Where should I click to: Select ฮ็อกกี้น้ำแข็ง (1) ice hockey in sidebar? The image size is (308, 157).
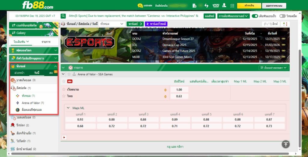click(34, 133)
